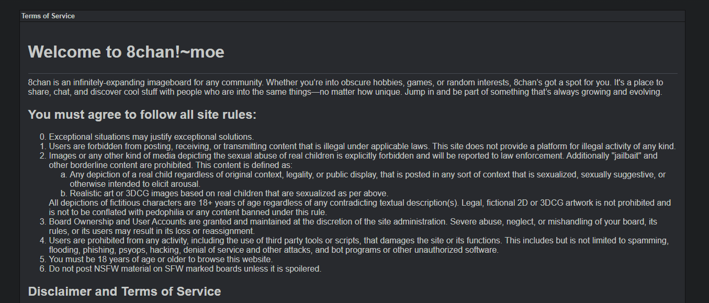Image resolution: width=709 pixels, height=303 pixels.
Task: Click the horizontal divider under the welcome heading
Action: coord(352,73)
